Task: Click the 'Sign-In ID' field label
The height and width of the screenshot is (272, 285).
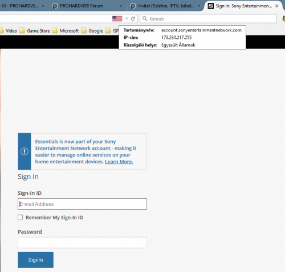Action: [30, 193]
